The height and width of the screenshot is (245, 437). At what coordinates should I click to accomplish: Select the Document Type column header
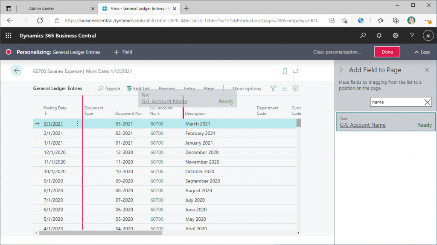93,111
